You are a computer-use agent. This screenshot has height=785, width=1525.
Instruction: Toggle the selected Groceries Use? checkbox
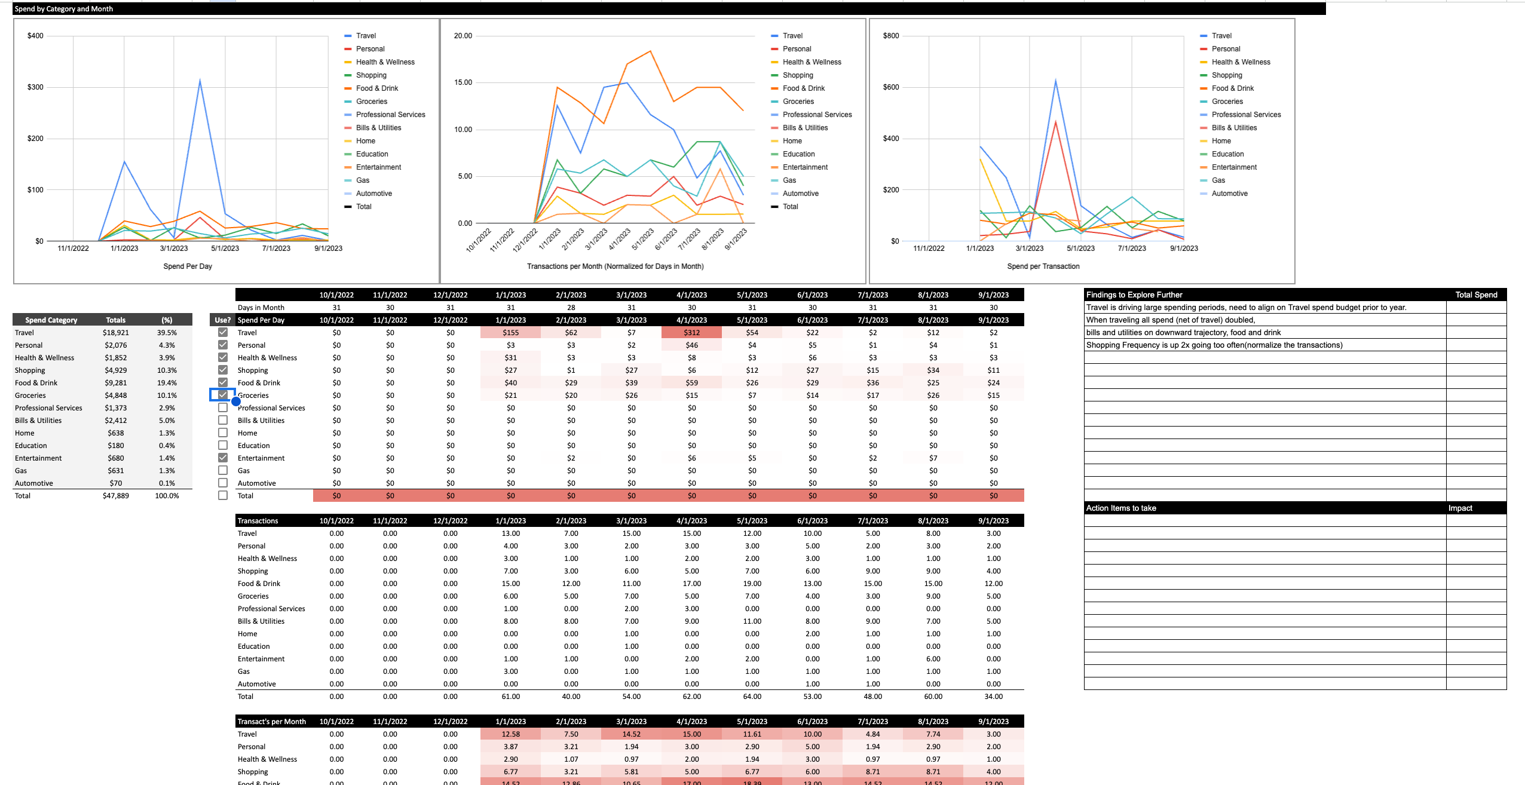click(x=223, y=395)
